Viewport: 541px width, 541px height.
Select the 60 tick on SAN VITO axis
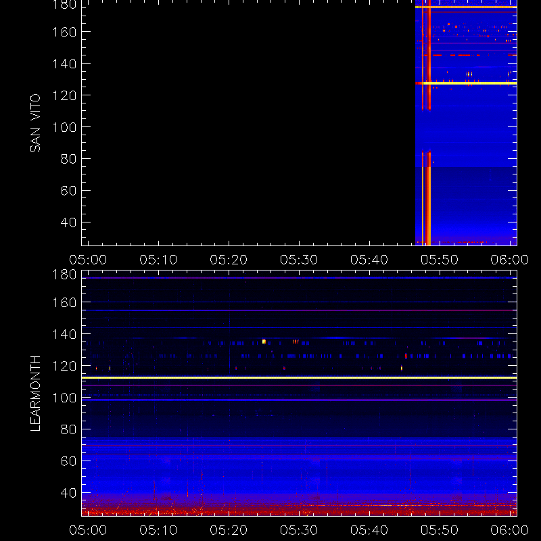point(68,191)
